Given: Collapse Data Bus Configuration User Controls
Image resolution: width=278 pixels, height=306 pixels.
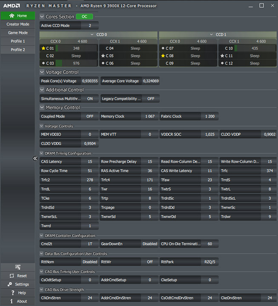Looking at the screenshot, I should click(x=41, y=253).
